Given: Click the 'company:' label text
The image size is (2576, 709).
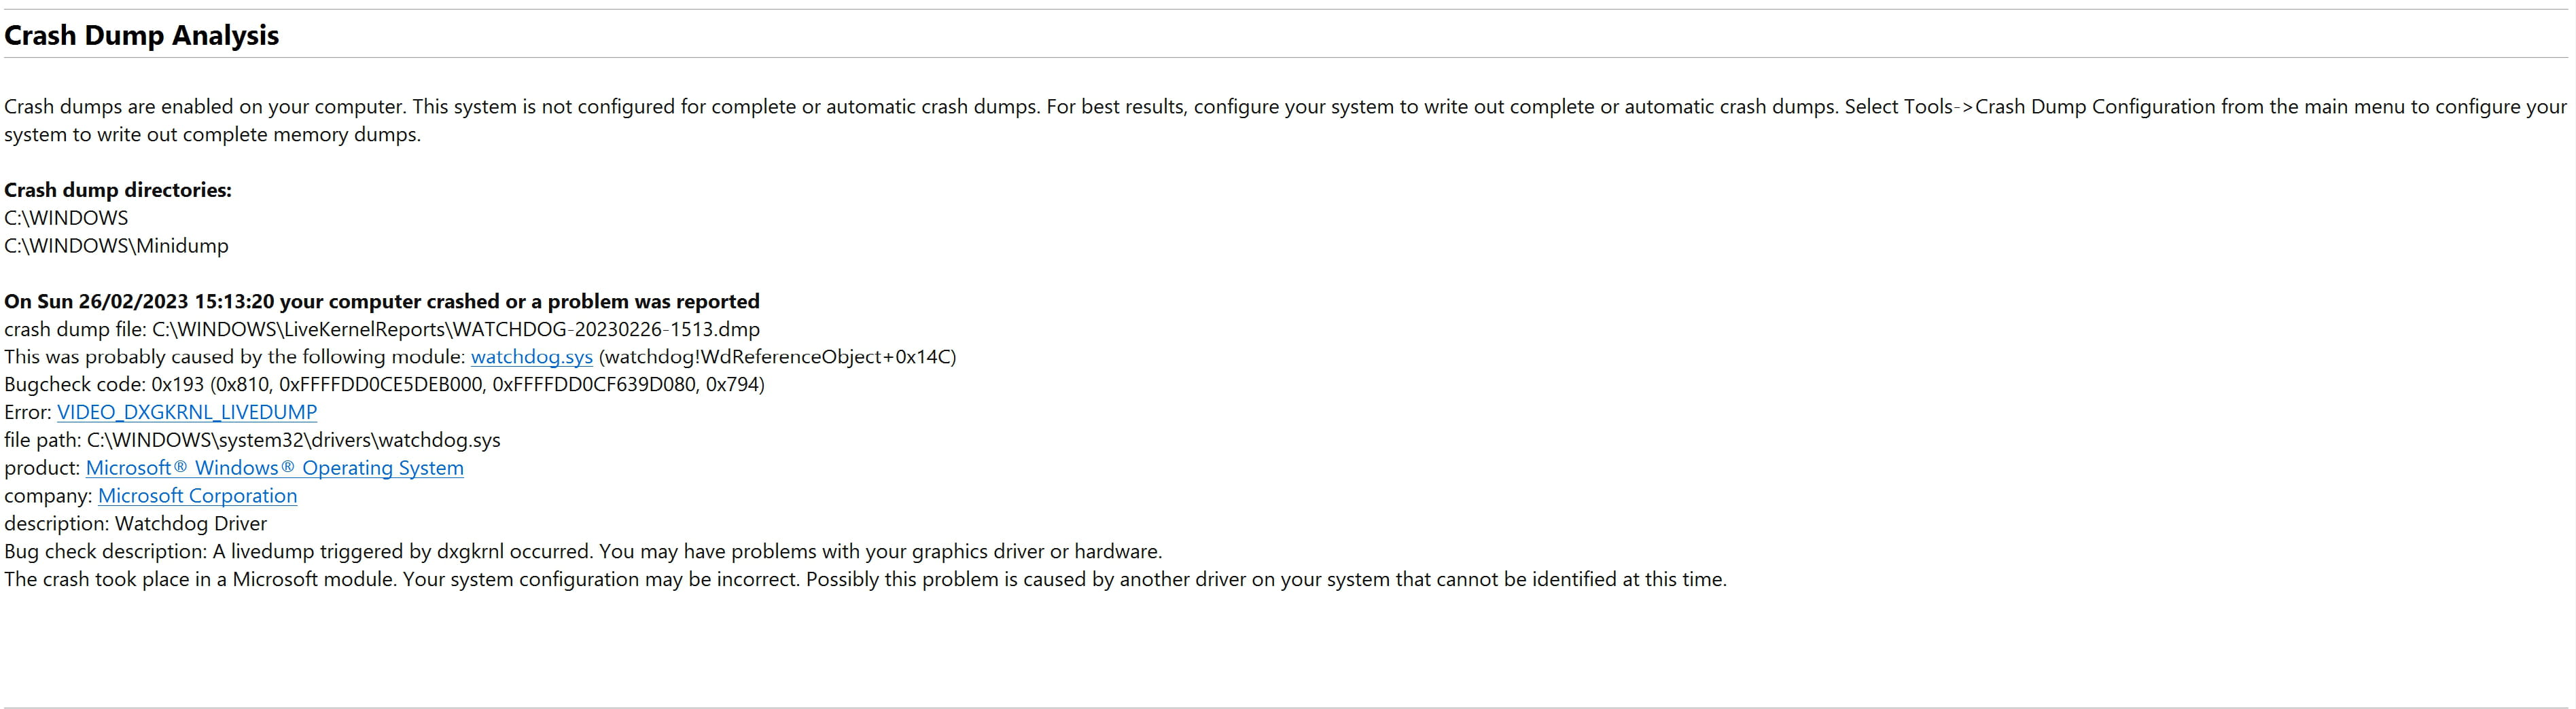Looking at the screenshot, I should point(48,496).
